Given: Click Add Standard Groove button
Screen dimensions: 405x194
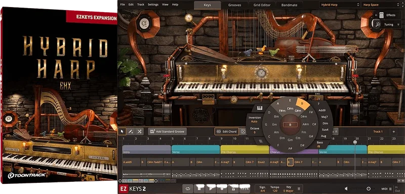Looking at the screenshot, I should (x=168, y=131).
